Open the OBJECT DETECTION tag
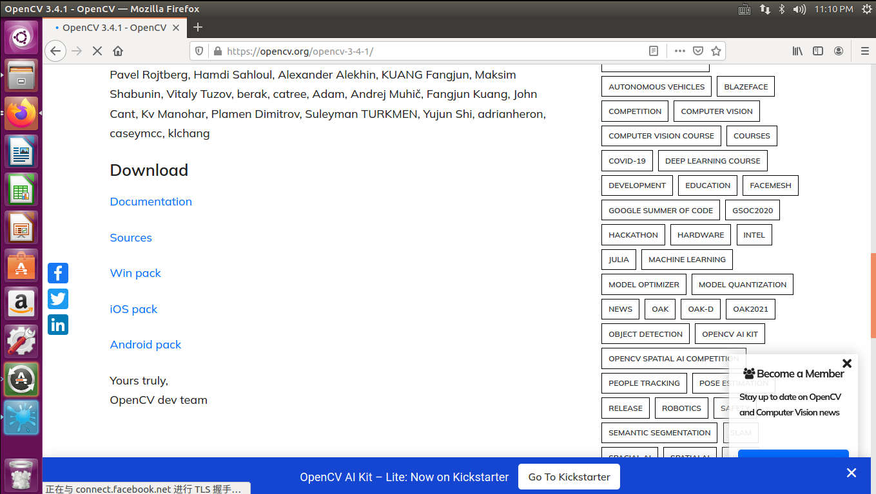This screenshot has height=494, width=876. [645, 334]
